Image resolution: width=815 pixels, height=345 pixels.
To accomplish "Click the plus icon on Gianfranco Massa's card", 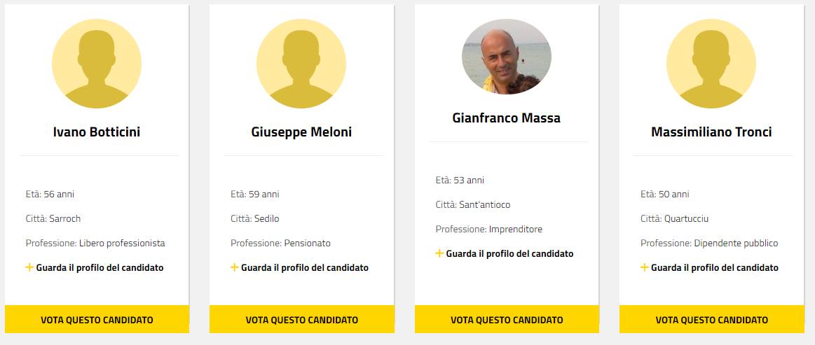I will [x=439, y=253].
